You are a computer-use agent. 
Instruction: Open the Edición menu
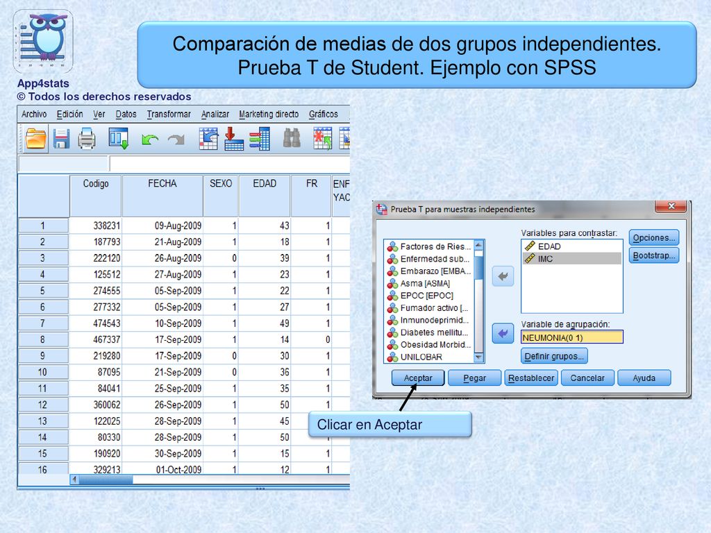click(70, 115)
